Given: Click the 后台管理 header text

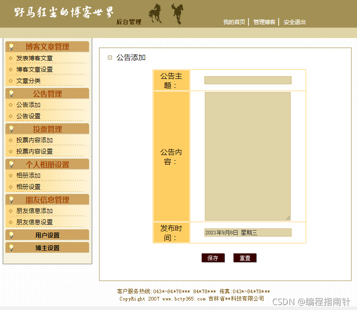Looking at the screenshot, I should coord(129,22).
